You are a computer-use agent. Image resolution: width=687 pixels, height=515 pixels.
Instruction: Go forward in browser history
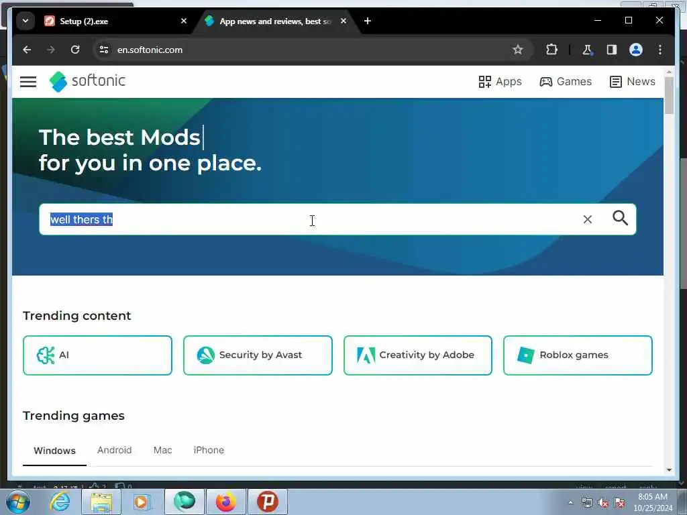51,50
